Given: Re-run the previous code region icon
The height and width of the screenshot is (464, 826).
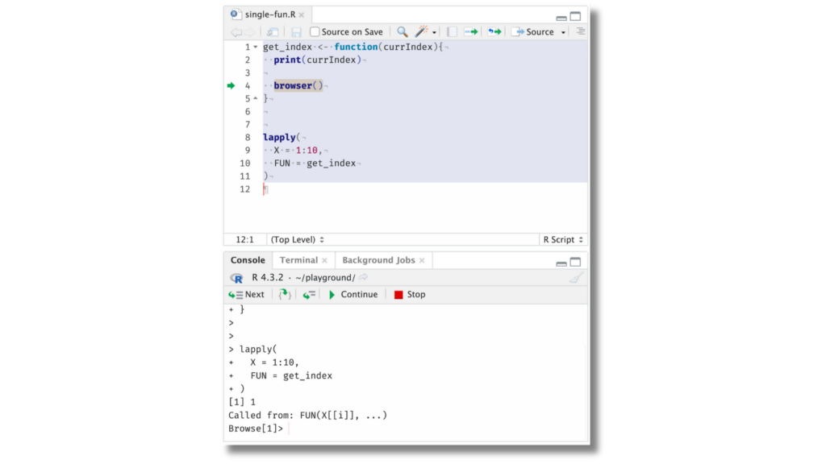Looking at the screenshot, I should 494,31.
